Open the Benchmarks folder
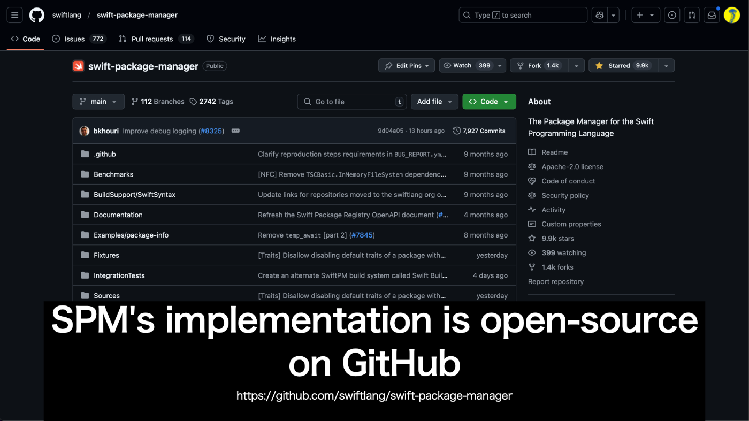The image size is (749, 421). pos(113,174)
